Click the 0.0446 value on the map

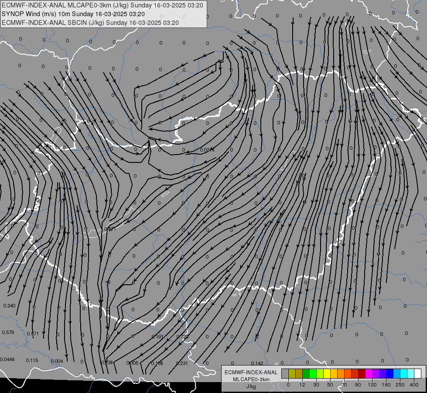(7, 359)
